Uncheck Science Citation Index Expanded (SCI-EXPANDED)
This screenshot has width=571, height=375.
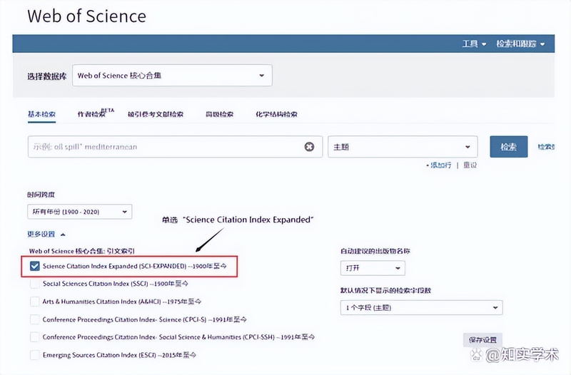pos(35,266)
